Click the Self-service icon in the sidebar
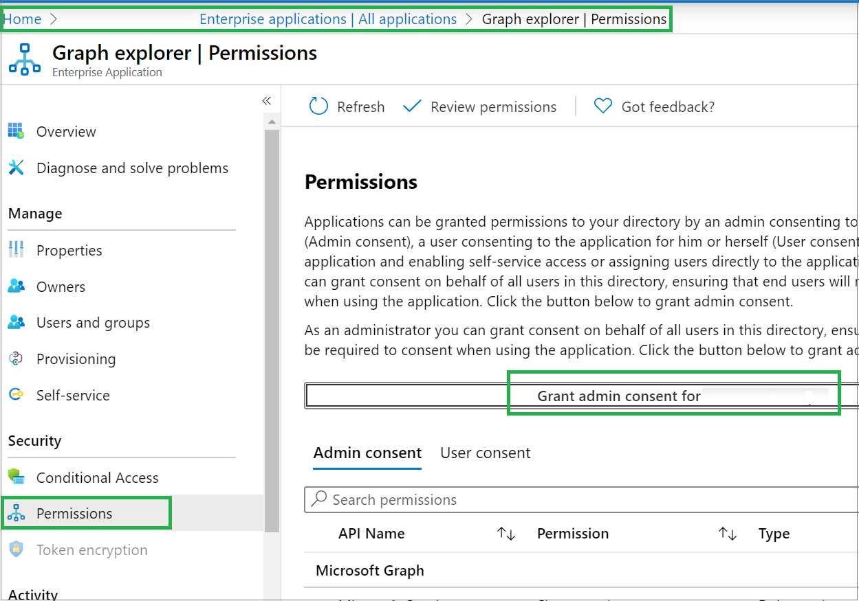 [x=15, y=395]
